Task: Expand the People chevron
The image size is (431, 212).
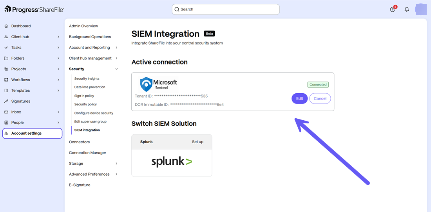Action: pyautogui.click(x=58, y=123)
